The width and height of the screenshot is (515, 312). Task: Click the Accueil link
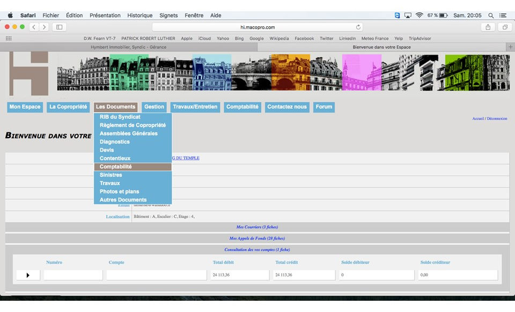tap(478, 118)
